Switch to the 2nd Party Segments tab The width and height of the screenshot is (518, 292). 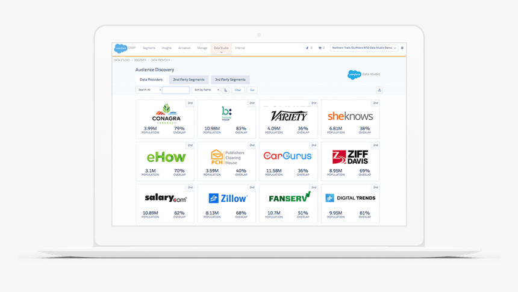pyautogui.click(x=189, y=79)
